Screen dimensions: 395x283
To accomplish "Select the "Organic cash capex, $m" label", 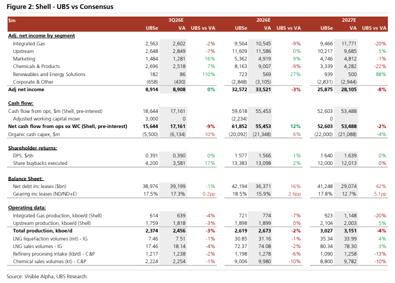I will (34, 134).
